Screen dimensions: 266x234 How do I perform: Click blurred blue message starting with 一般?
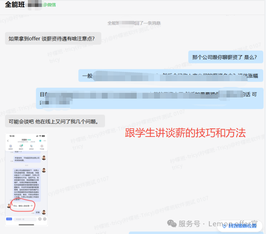click(x=170, y=76)
